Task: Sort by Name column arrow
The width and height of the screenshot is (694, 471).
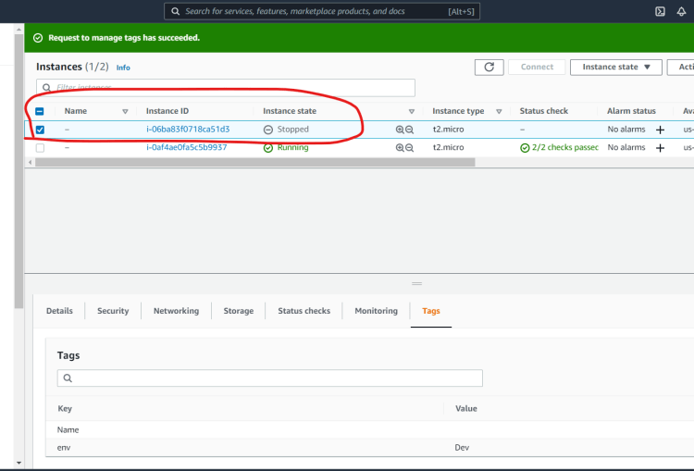Action: 125,112
